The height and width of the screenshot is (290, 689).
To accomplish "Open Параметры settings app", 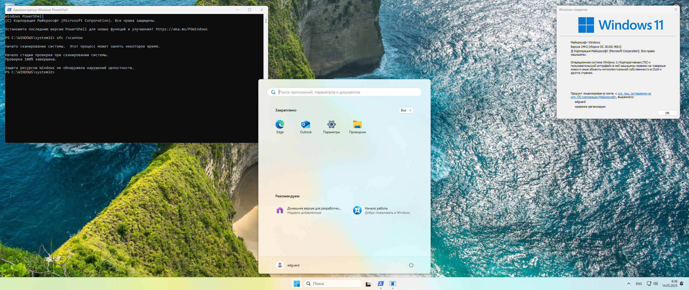I will [332, 127].
